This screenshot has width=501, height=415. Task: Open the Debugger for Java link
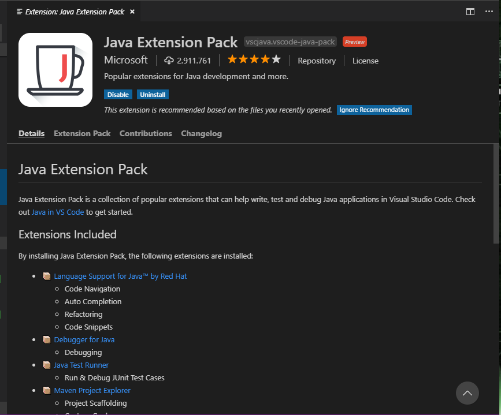pyautogui.click(x=84, y=339)
